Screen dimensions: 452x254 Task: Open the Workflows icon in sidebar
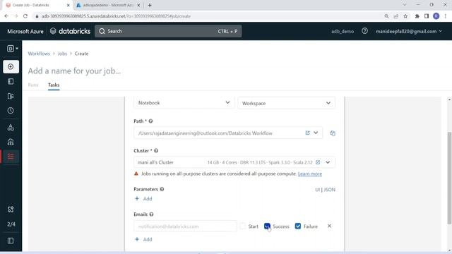coord(11,157)
